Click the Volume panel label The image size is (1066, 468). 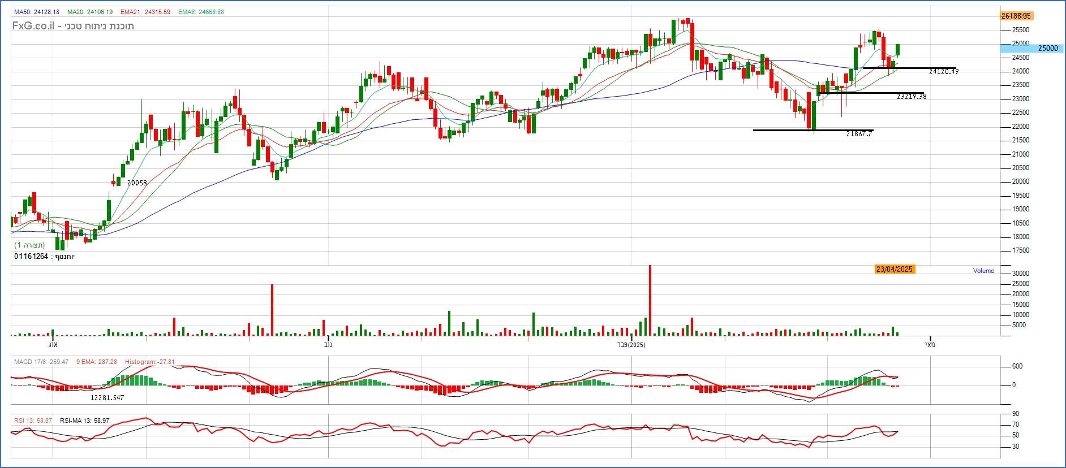(x=983, y=271)
